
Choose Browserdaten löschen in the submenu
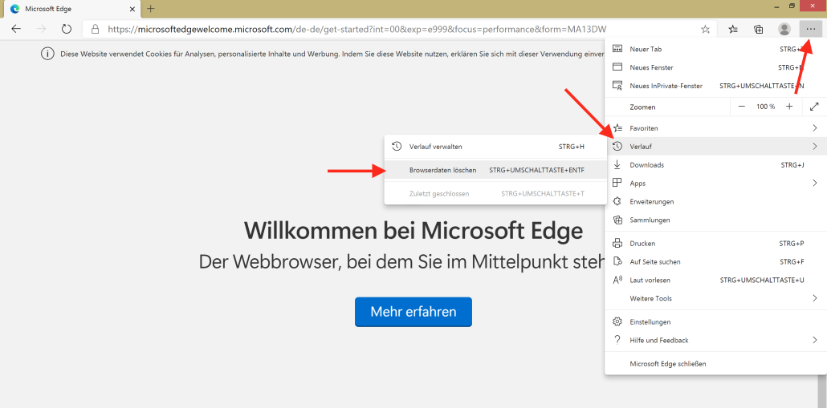coord(495,170)
